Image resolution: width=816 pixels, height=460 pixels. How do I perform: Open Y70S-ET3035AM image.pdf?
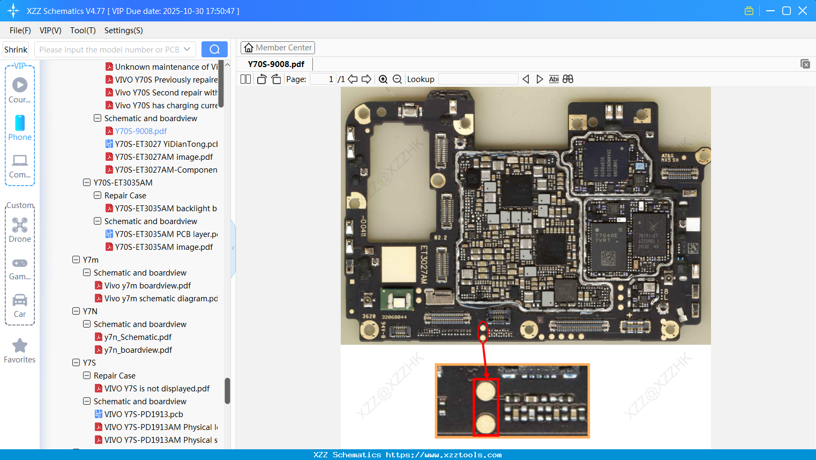pyautogui.click(x=159, y=247)
